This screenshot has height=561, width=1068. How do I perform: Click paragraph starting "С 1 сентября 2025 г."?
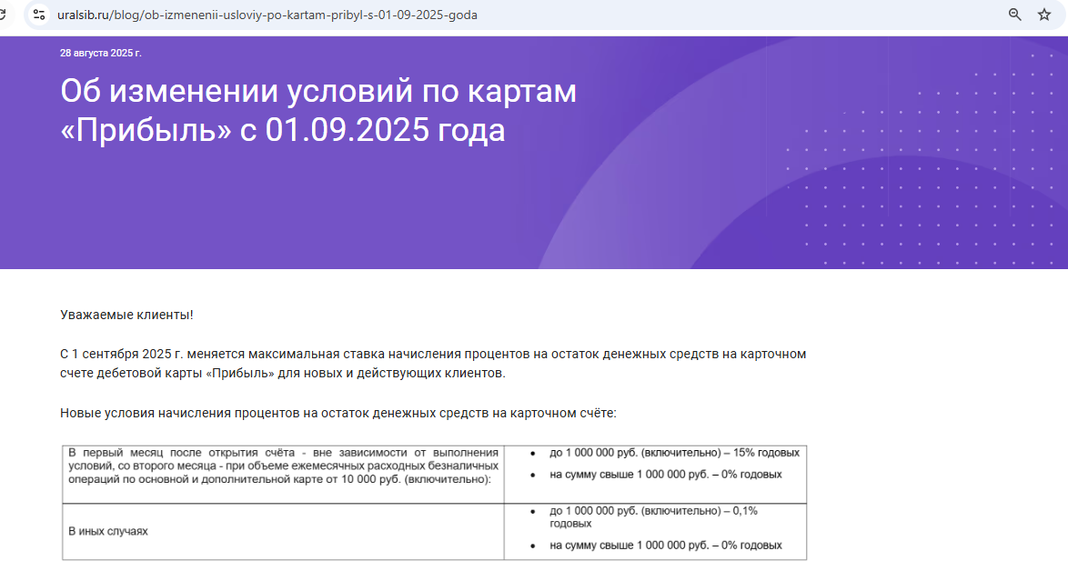pyautogui.click(x=433, y=364)
